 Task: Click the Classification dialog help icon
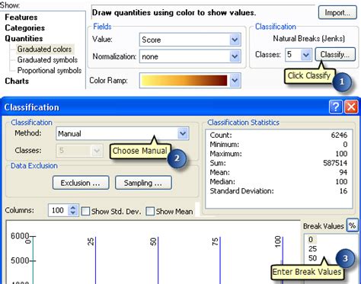point(336,107)
